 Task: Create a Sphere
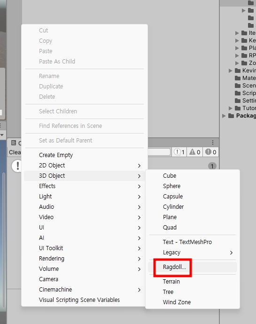[193, 186]
